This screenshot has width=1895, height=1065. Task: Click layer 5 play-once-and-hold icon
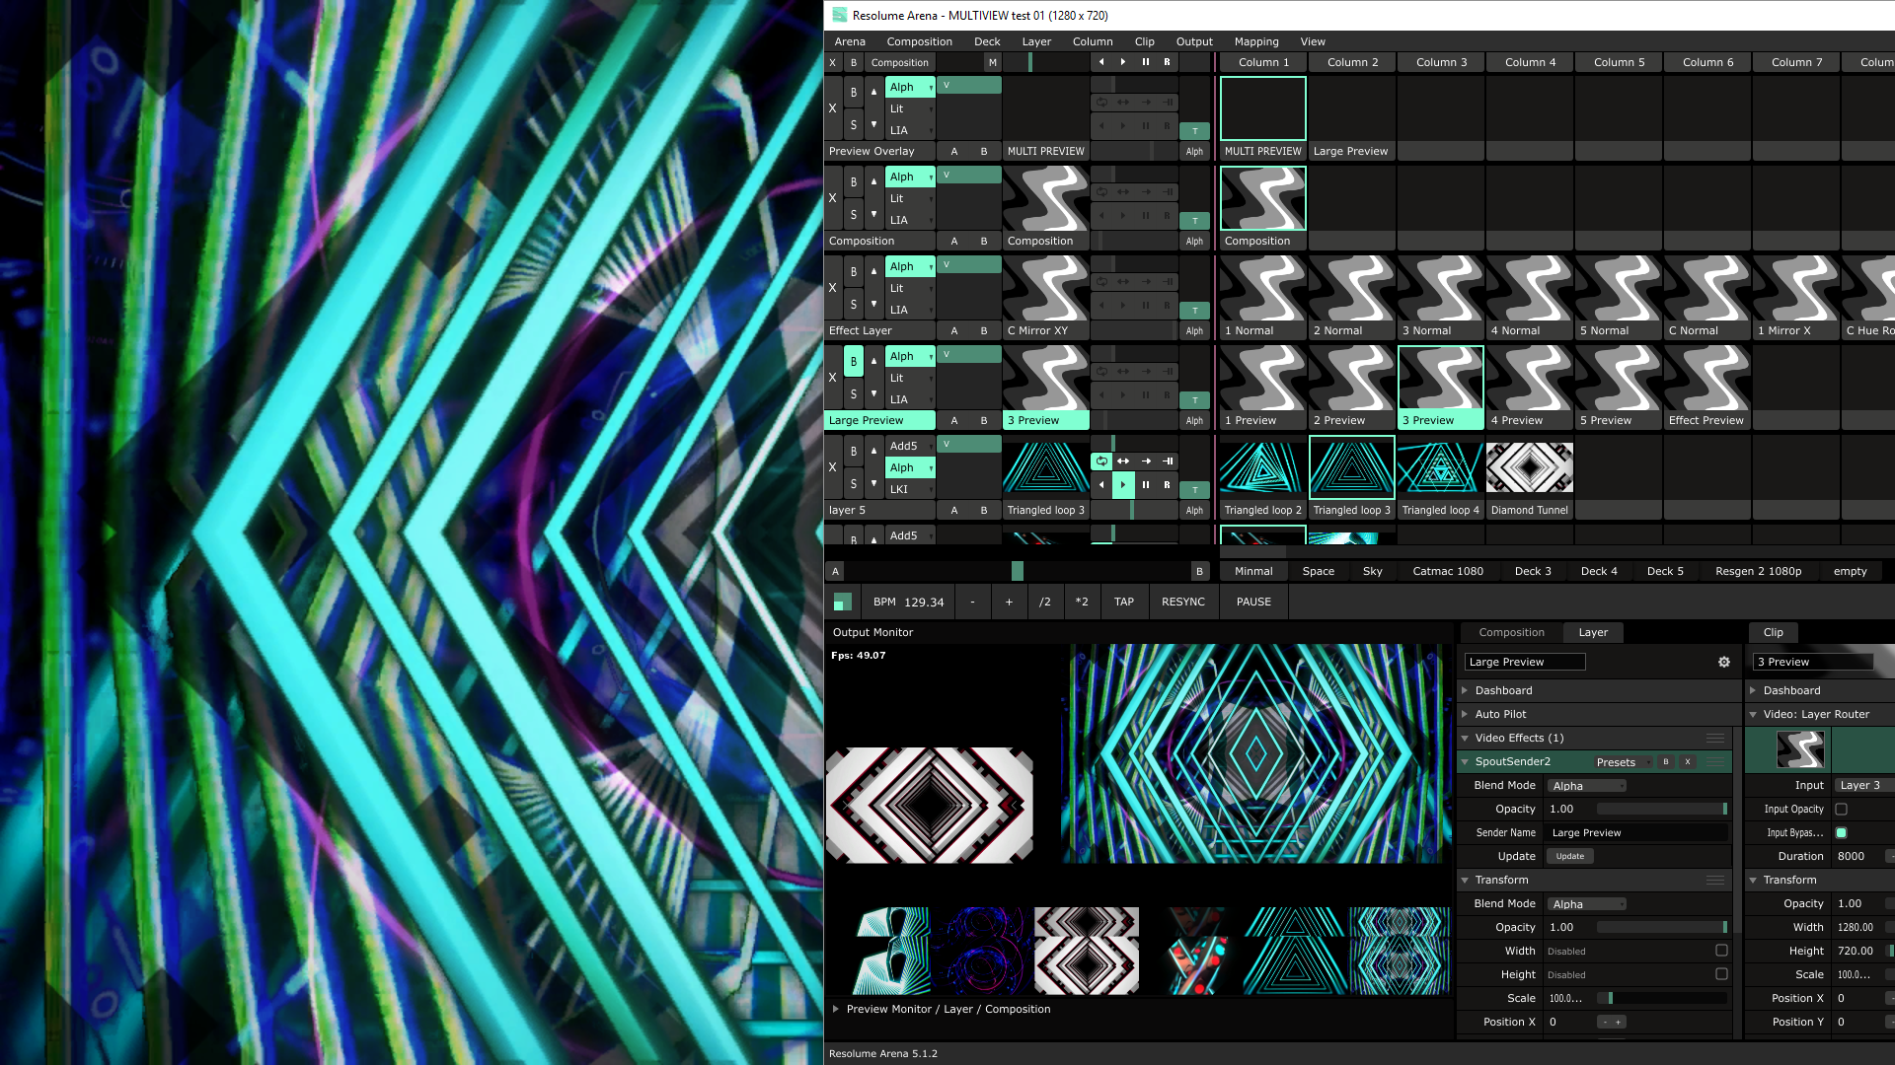pos(1168,461)
